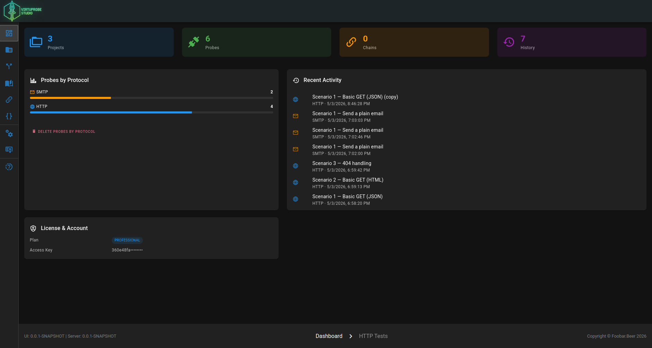The width and height of the screenshot is (652, 348).
Task: Click the PROFESSIONAL plan badge
Action: tap(127, 240)
